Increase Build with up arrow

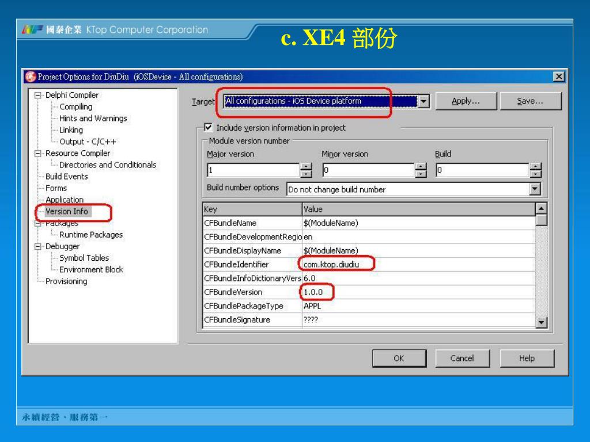[536, 166]
